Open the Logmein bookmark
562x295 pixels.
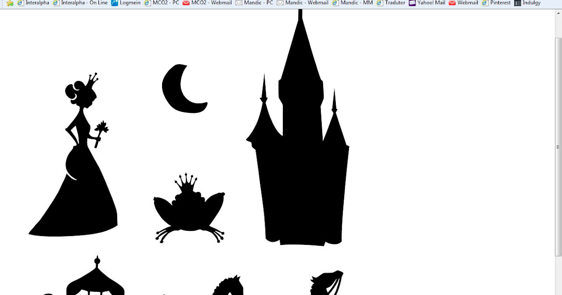pos(126,3)
